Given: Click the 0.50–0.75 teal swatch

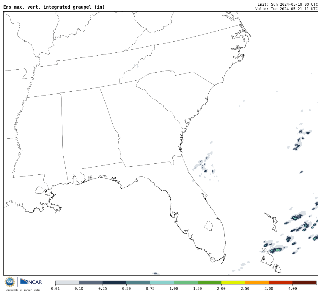Looking at the screenshot, I should pos(138,282).
